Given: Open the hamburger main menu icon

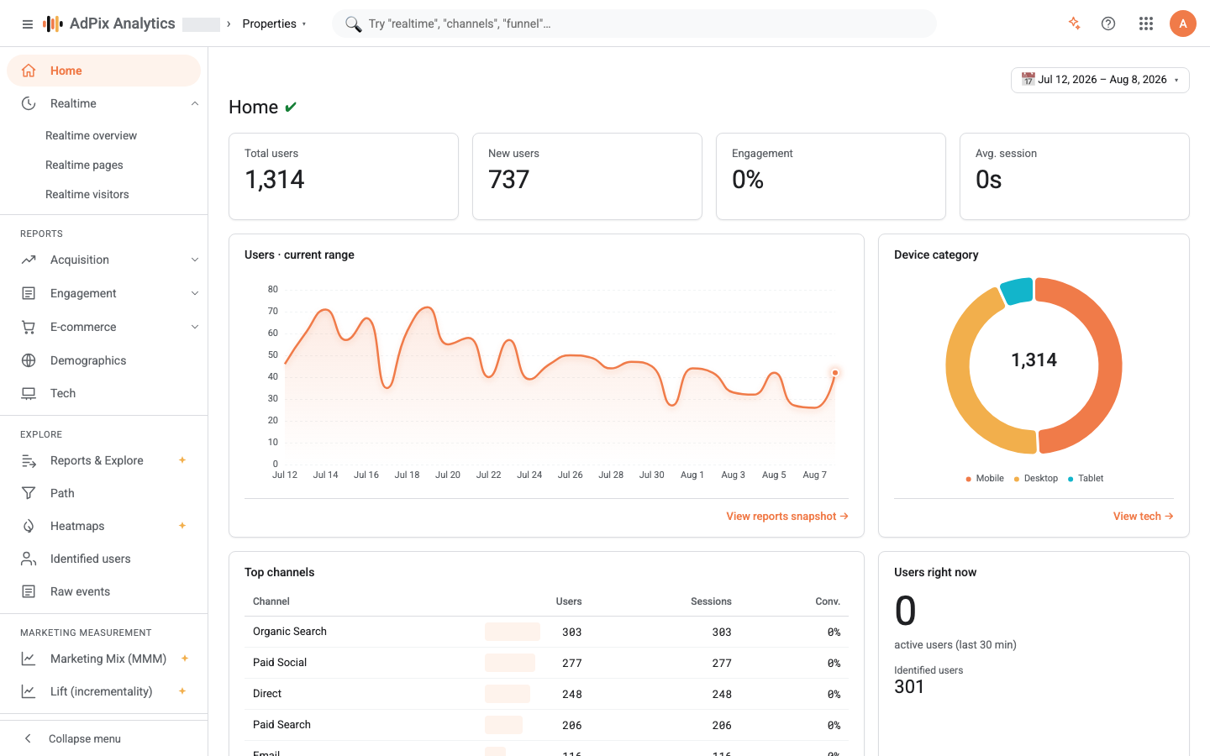Looking at the screenshot, I should click(28, 24).
